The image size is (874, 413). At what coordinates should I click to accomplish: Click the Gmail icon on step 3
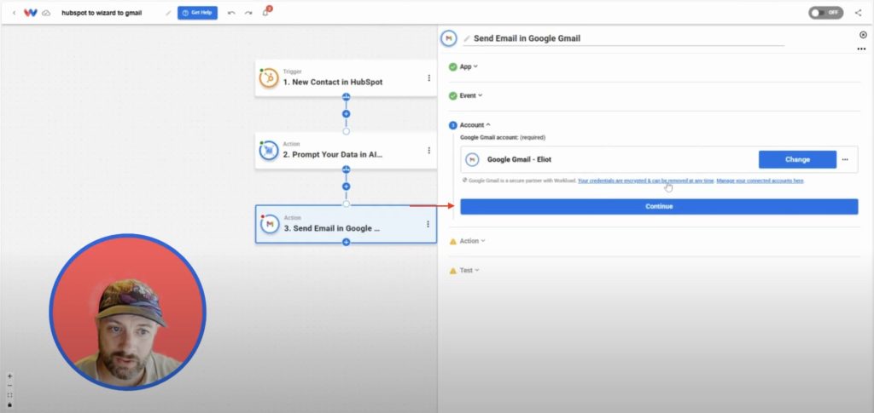point(269,224)
